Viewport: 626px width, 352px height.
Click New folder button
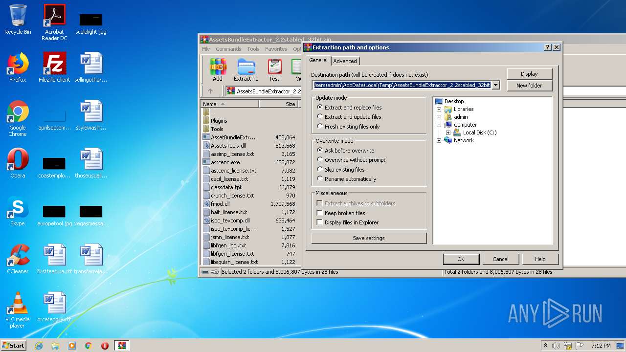[x=529, y=86]
